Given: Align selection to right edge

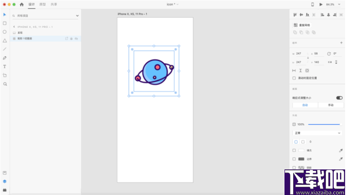Looking at the screenshot, I should (335, 15).
